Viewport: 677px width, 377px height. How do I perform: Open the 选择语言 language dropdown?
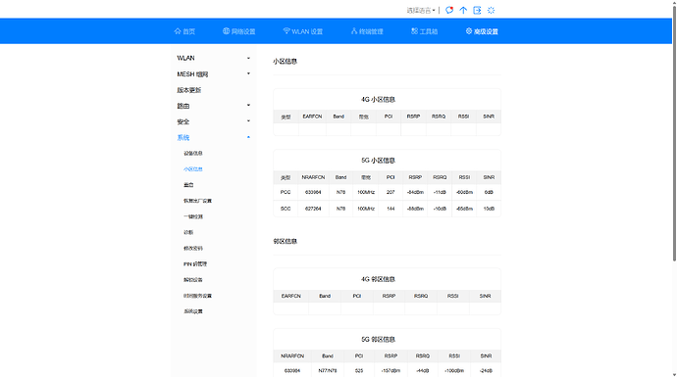(421, 11)
